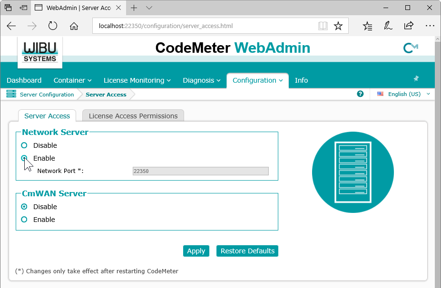
Task: Add page to favorites with star icon
Action: pyautogui.click(x=338, y=26)
